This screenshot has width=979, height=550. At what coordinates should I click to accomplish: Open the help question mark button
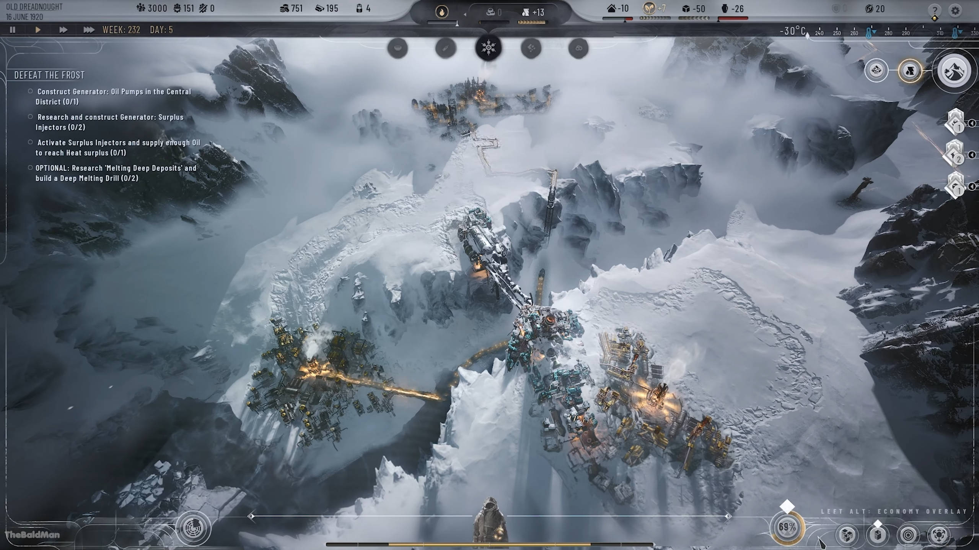[x=934, y=10]
